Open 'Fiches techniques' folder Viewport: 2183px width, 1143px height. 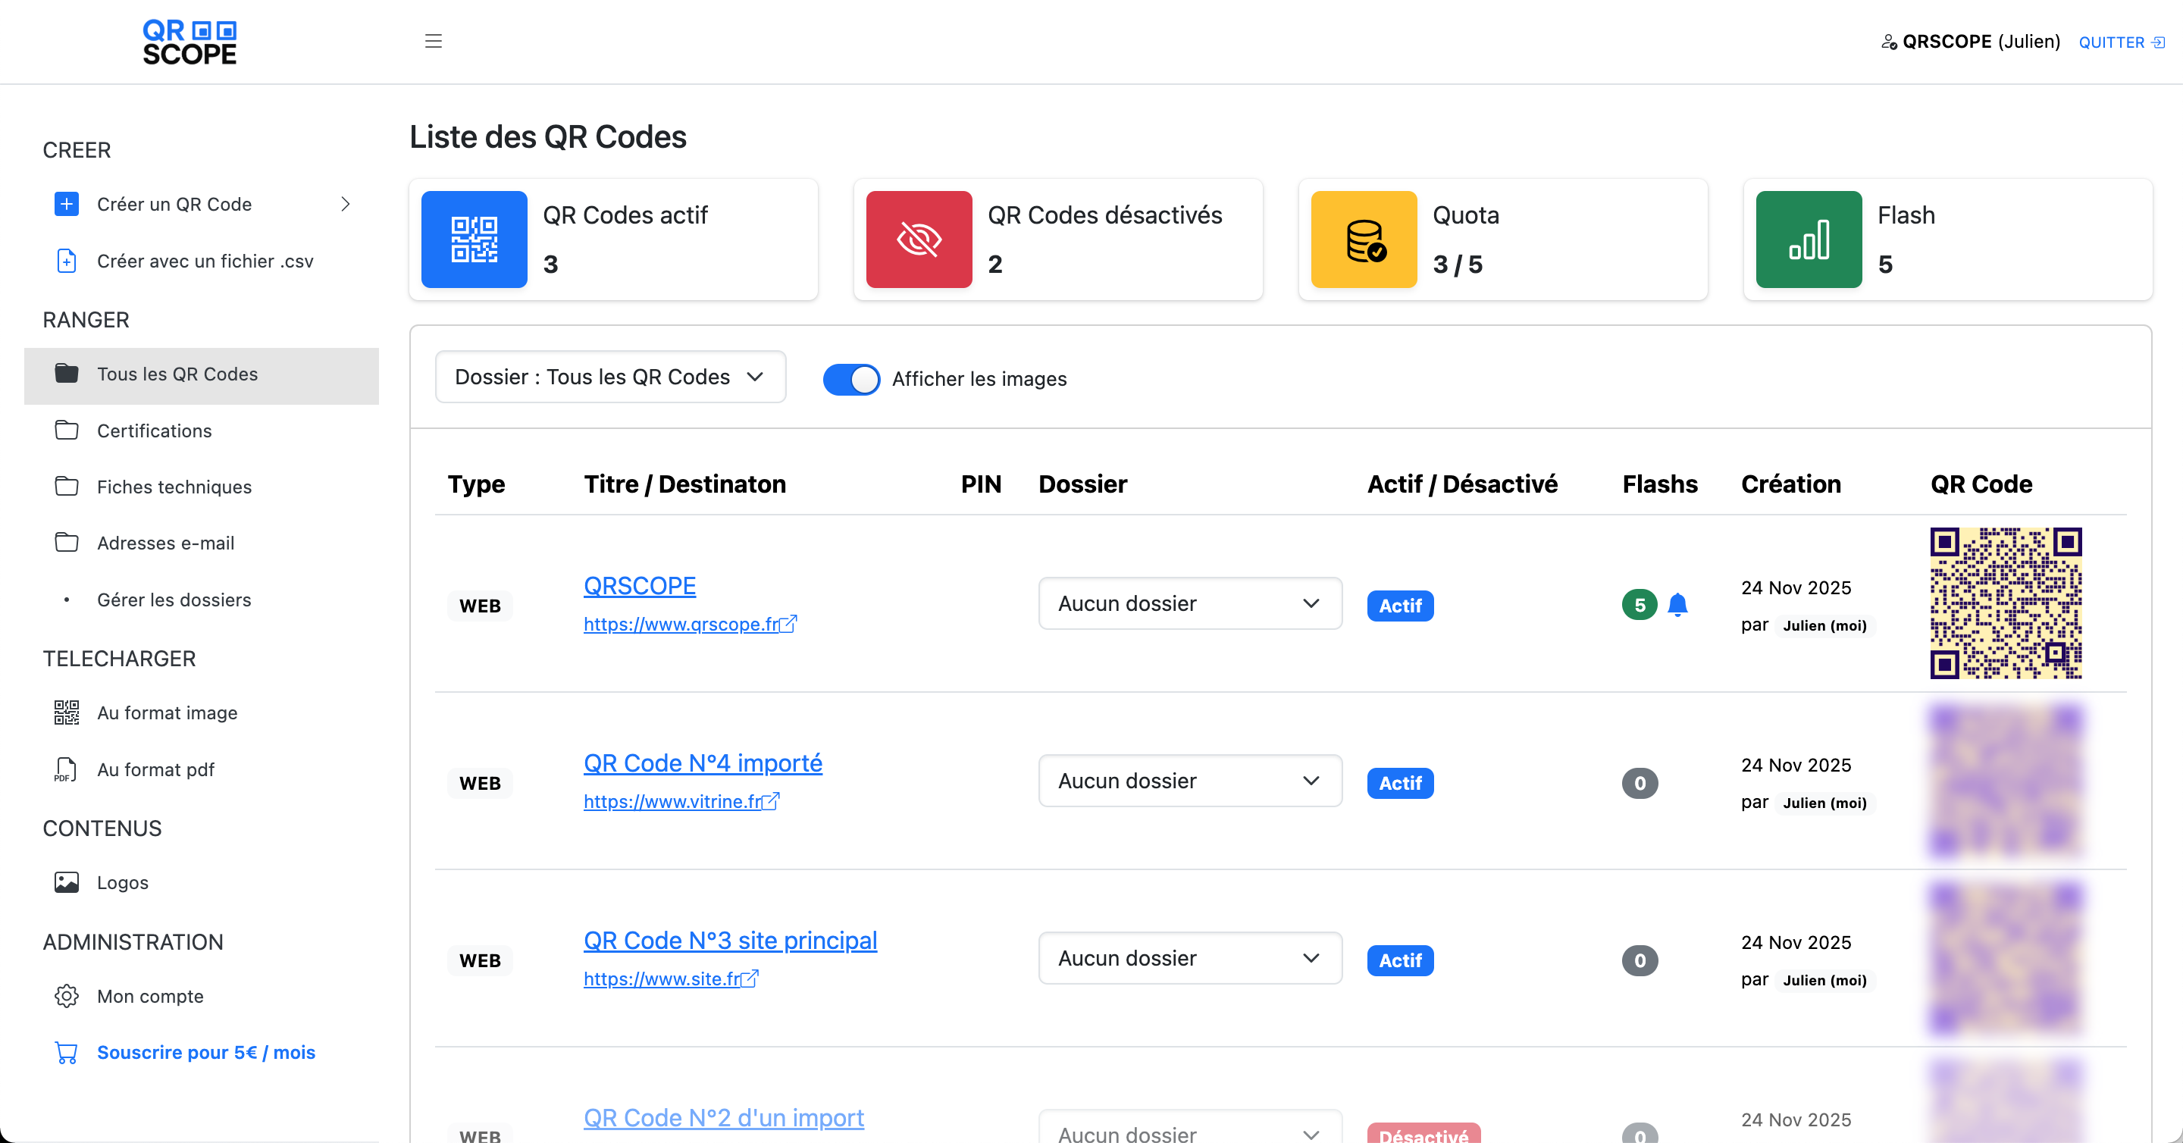click(174, 487)
